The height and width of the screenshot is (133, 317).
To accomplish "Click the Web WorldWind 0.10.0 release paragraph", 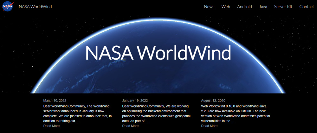I will coord(235,113).
